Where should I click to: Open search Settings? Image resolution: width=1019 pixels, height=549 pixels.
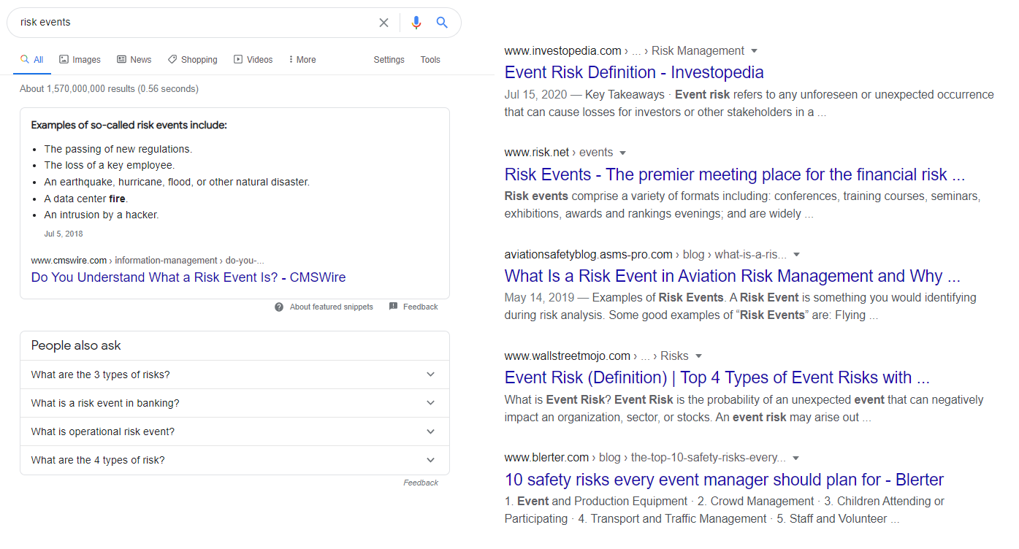point(389,60)
